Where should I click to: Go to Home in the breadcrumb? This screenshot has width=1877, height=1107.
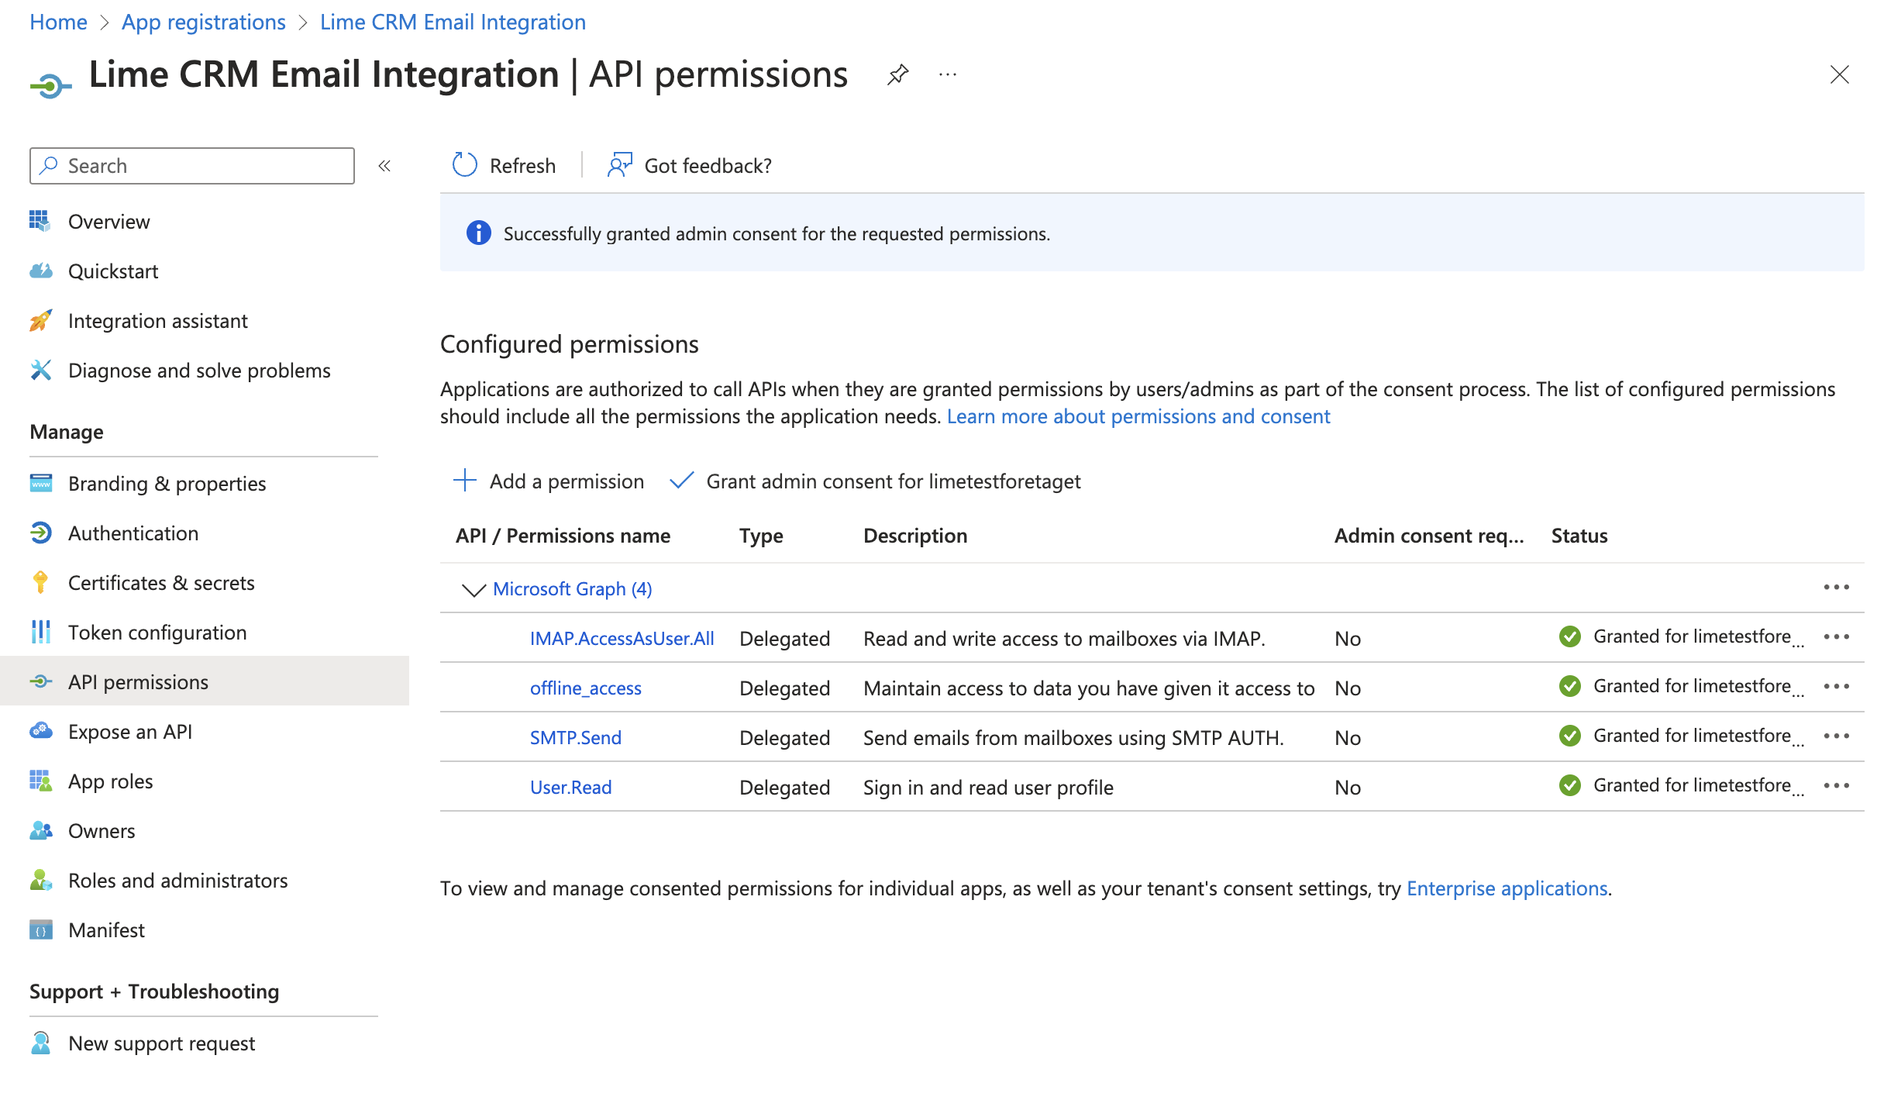pyautogui.click(x=58, y=22)
